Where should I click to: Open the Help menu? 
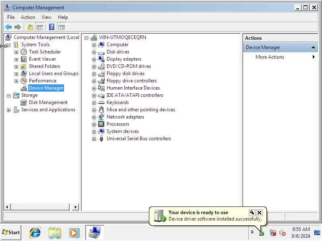(x=63, y=17)
